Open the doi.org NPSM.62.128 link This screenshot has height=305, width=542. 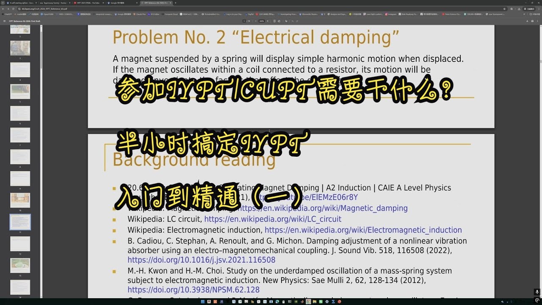click(x=194, y=290)
